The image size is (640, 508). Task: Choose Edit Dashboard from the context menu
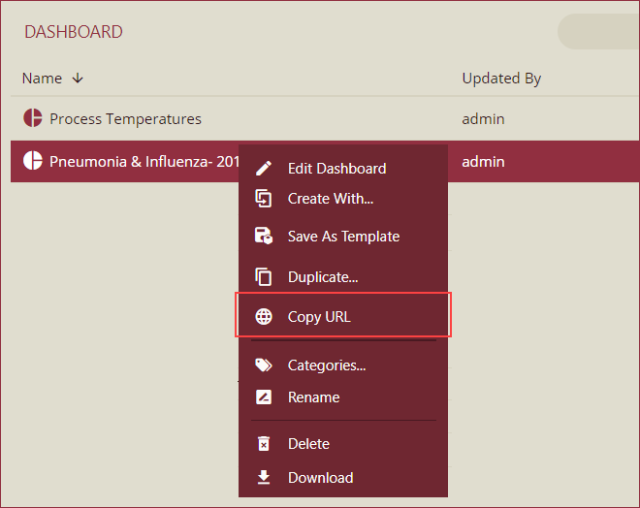point(343,168)
